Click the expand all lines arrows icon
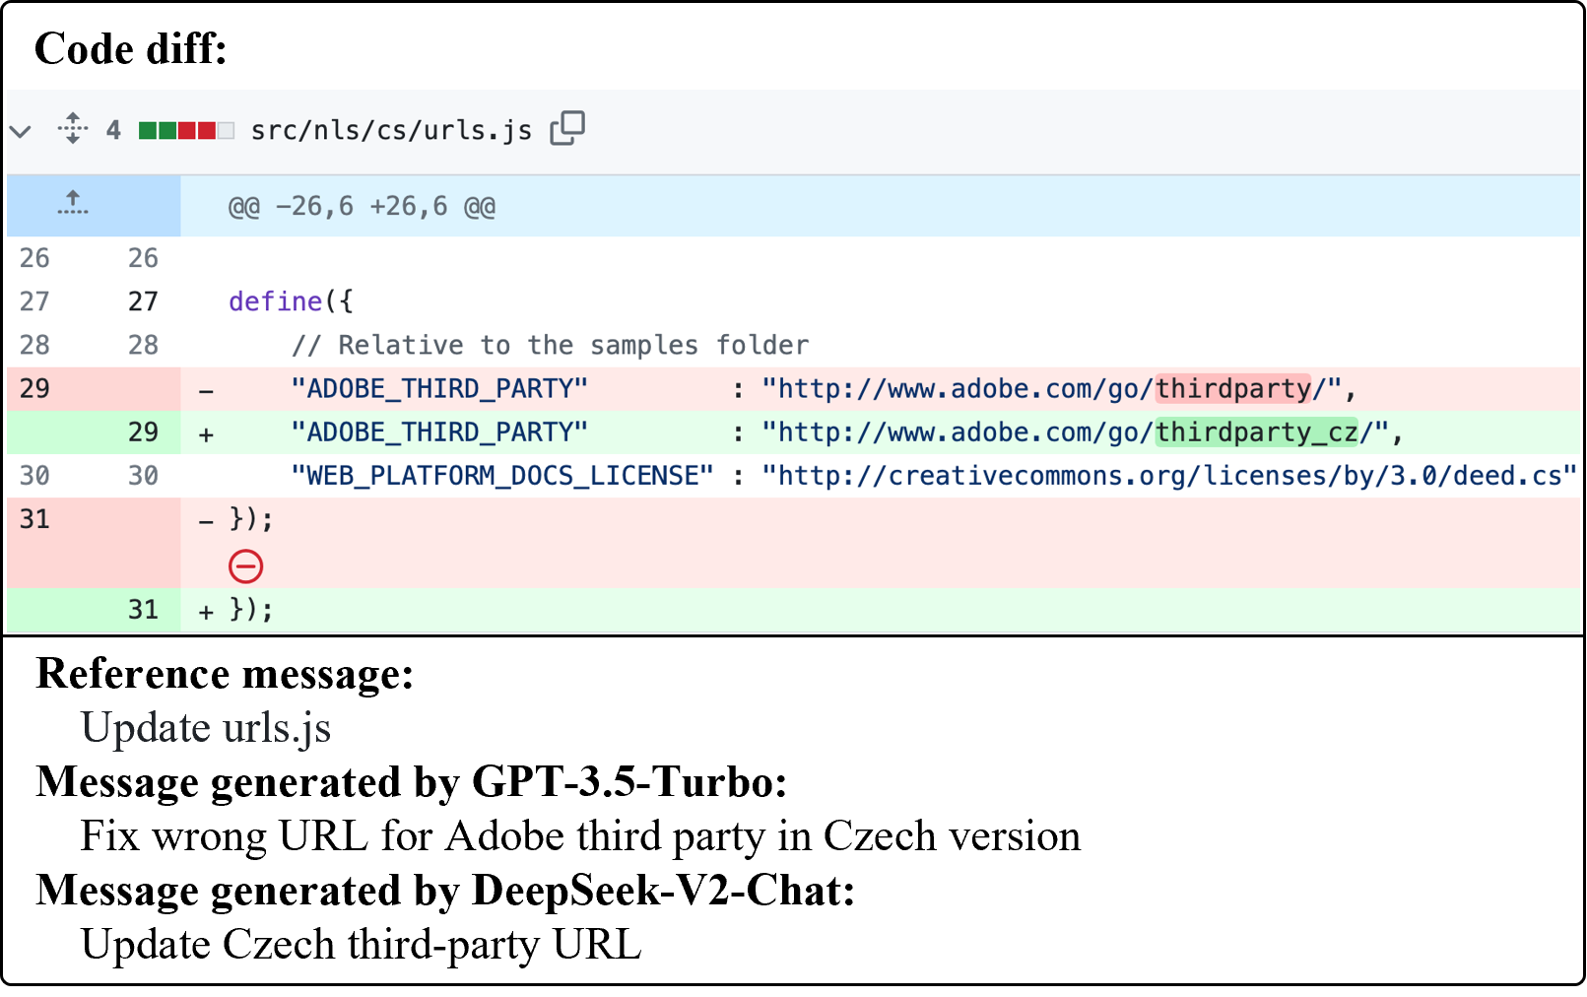This screenshot has height=997, width=1587. coord(73,129)
